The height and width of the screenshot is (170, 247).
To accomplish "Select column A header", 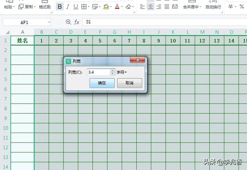I will 22,32.
